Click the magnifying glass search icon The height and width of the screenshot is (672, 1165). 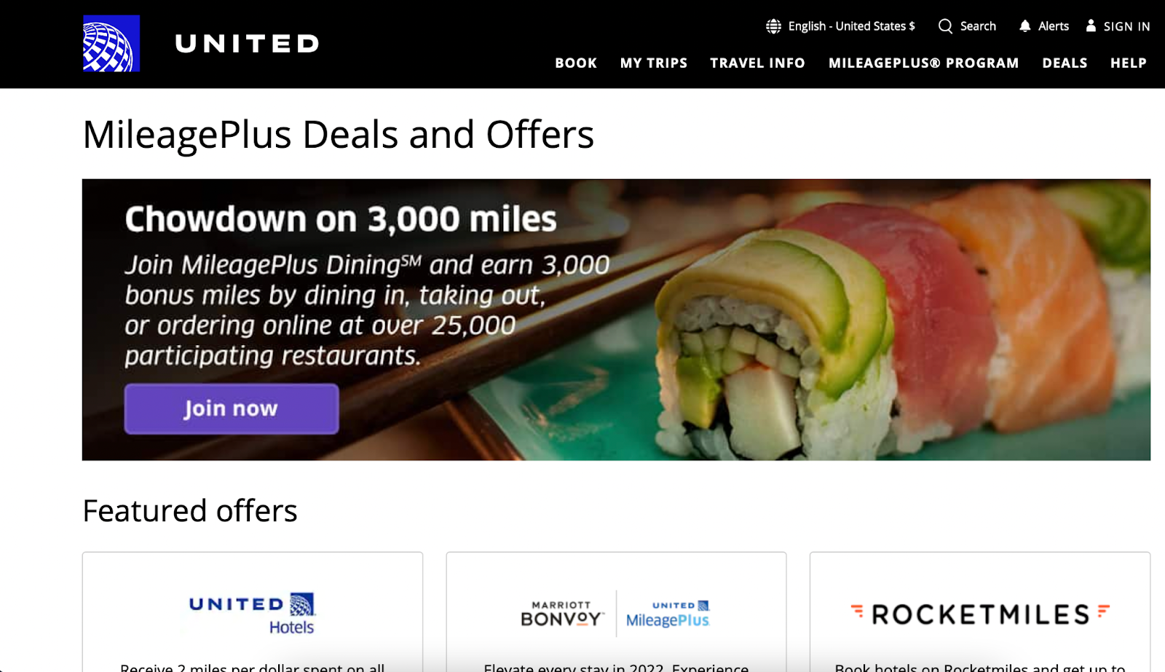945,26
